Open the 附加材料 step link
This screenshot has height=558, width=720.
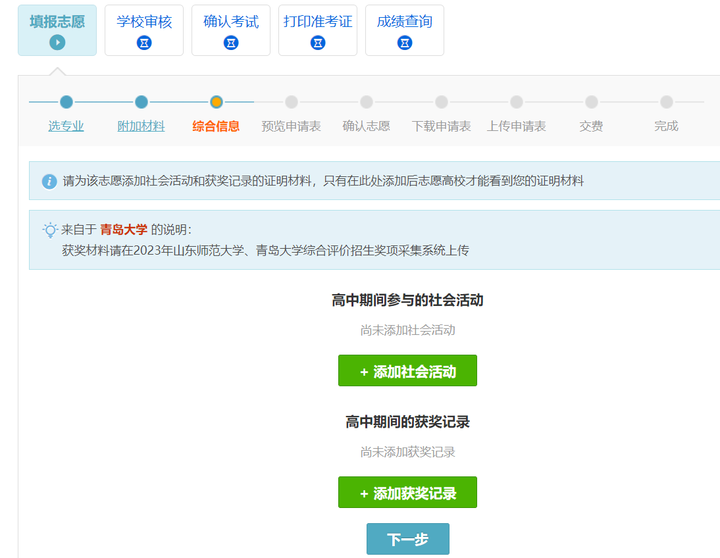click(x=141, y=126)
